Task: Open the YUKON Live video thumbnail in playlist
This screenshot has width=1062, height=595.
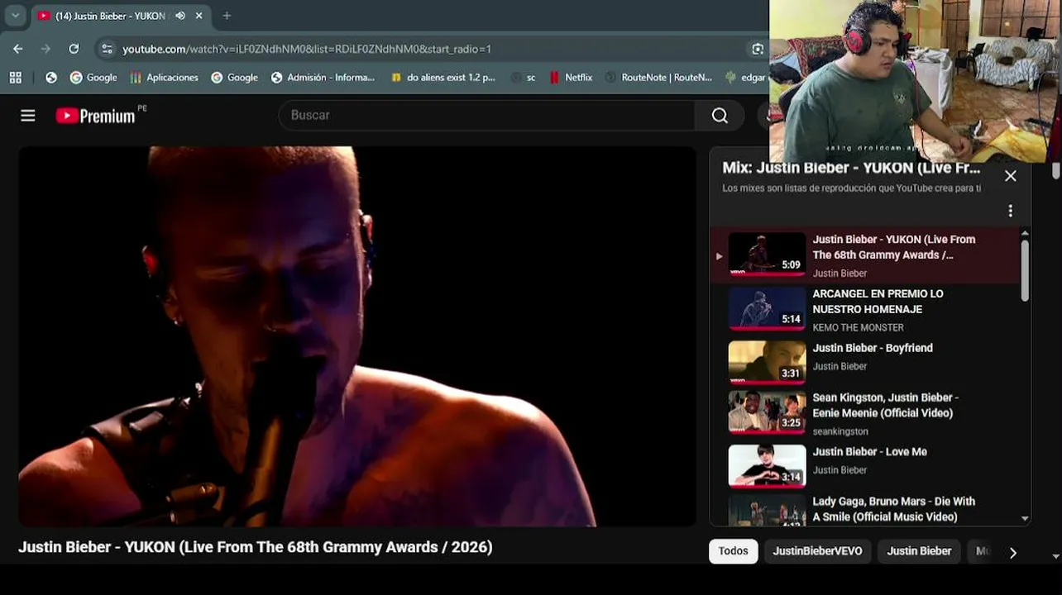Action: [x=767, y=254]
